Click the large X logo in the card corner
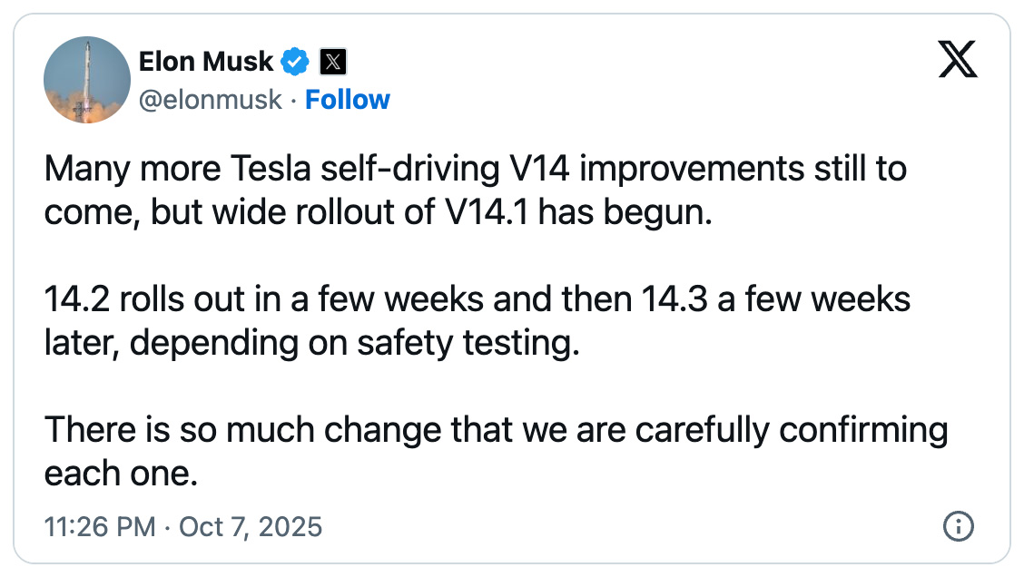 [x=957, y=63]
